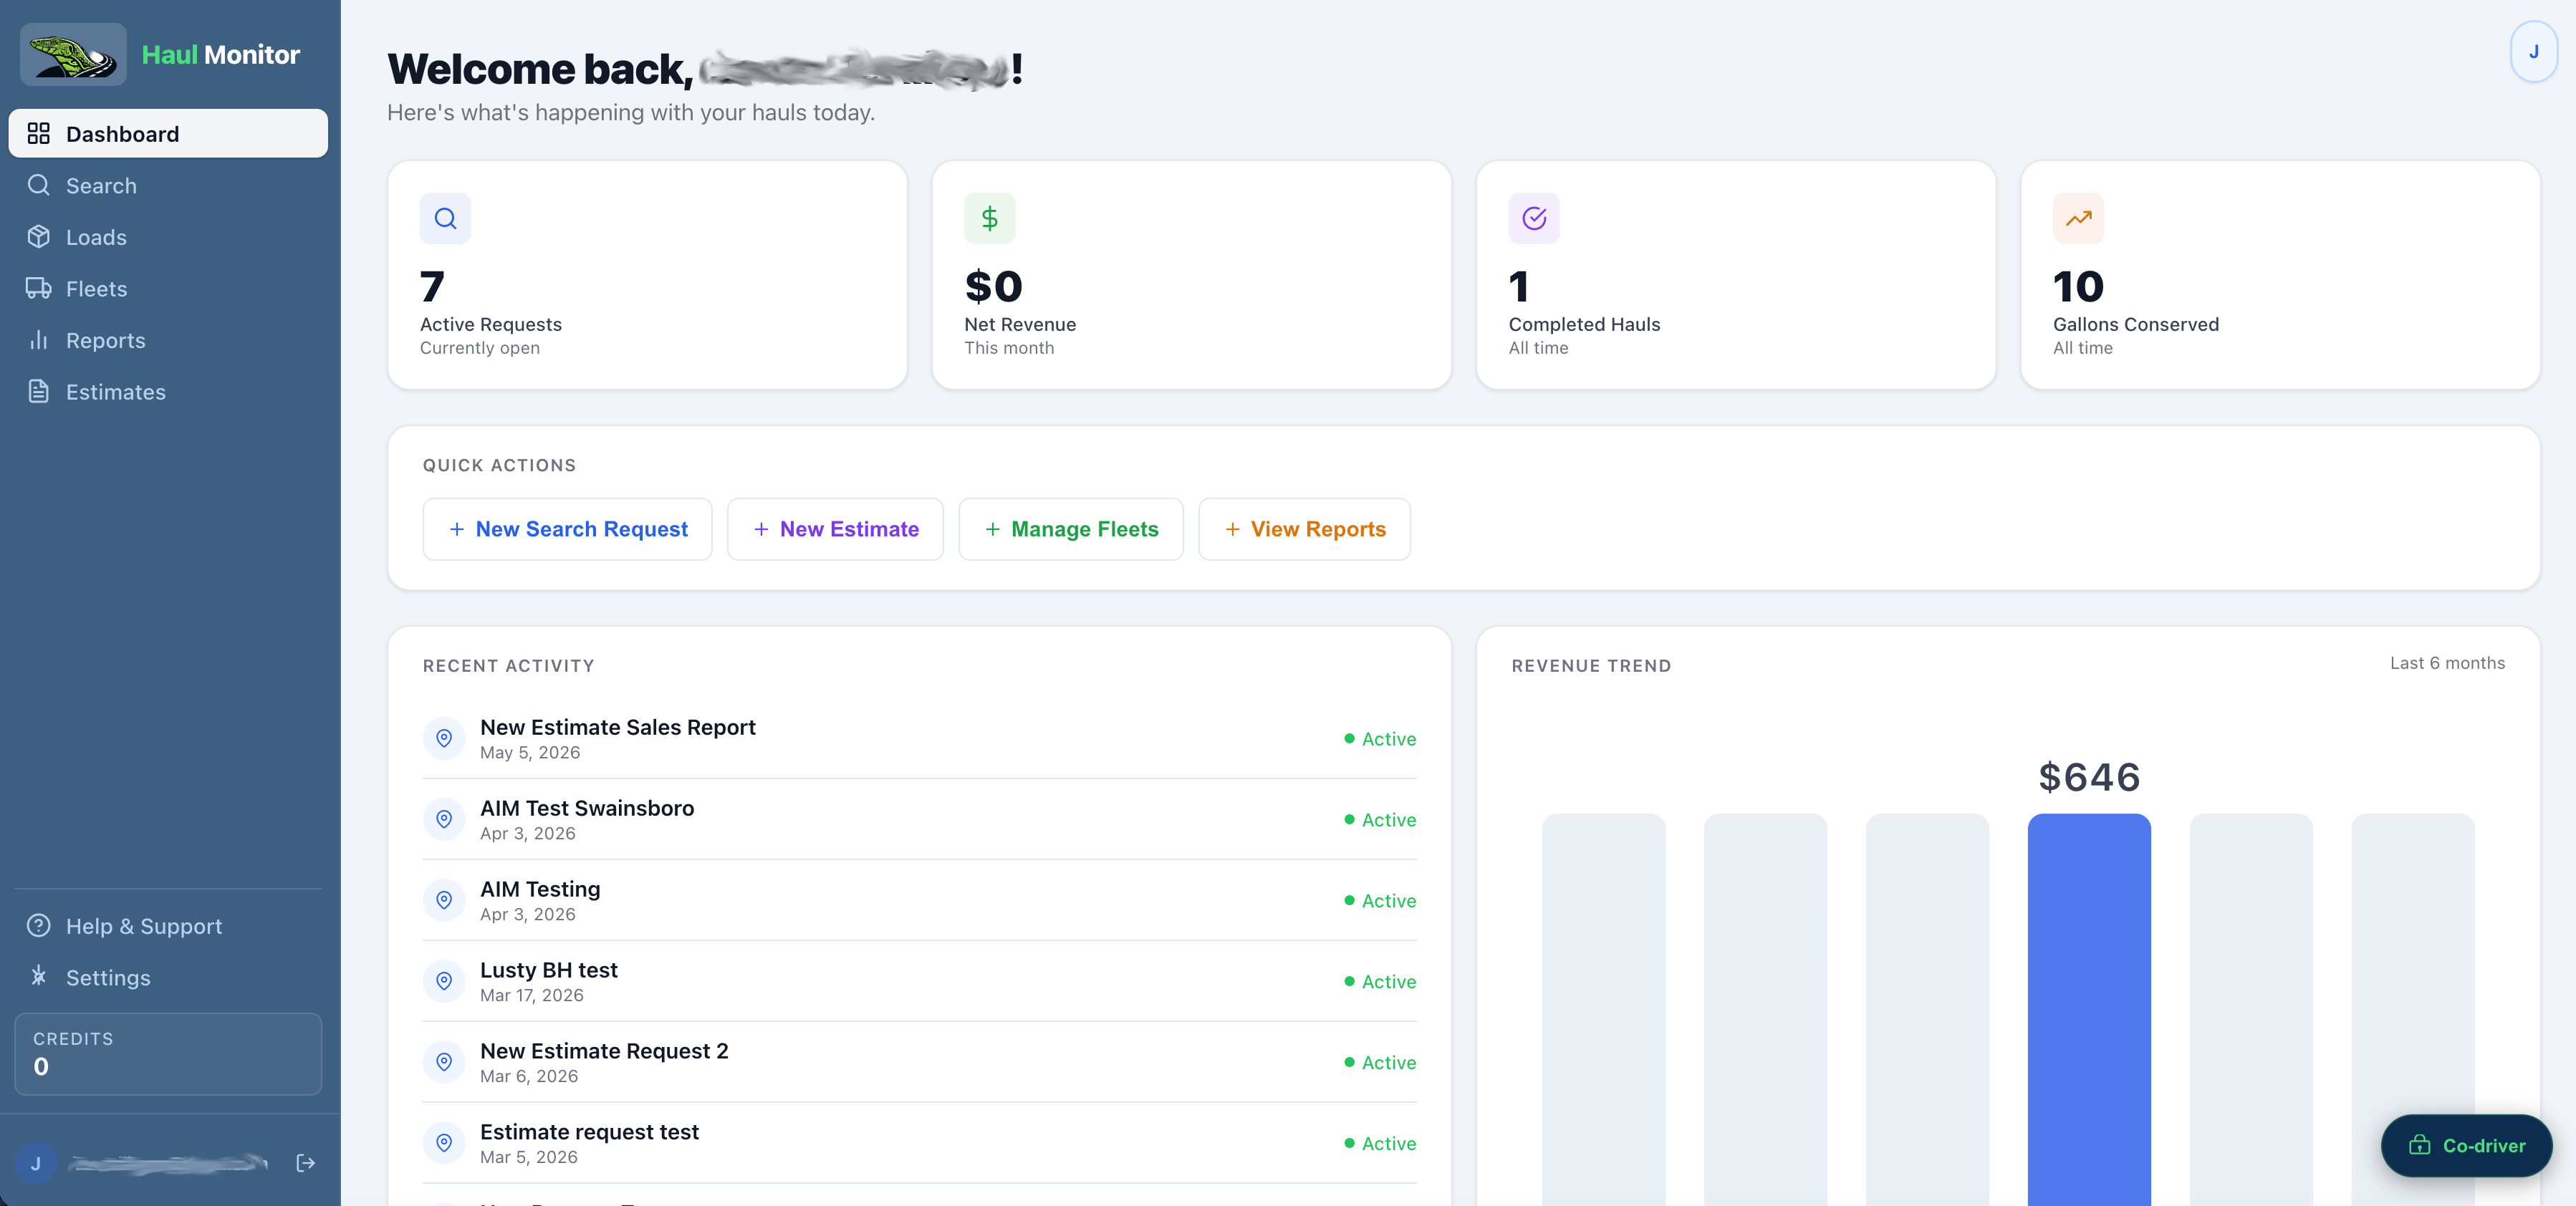Click the Loads box icon
This screenshot has width=2576, height=1206.
click(39, 237)
